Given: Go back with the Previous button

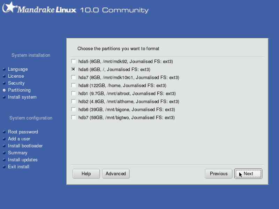Looking at the screenshot, I should (219, 173).
